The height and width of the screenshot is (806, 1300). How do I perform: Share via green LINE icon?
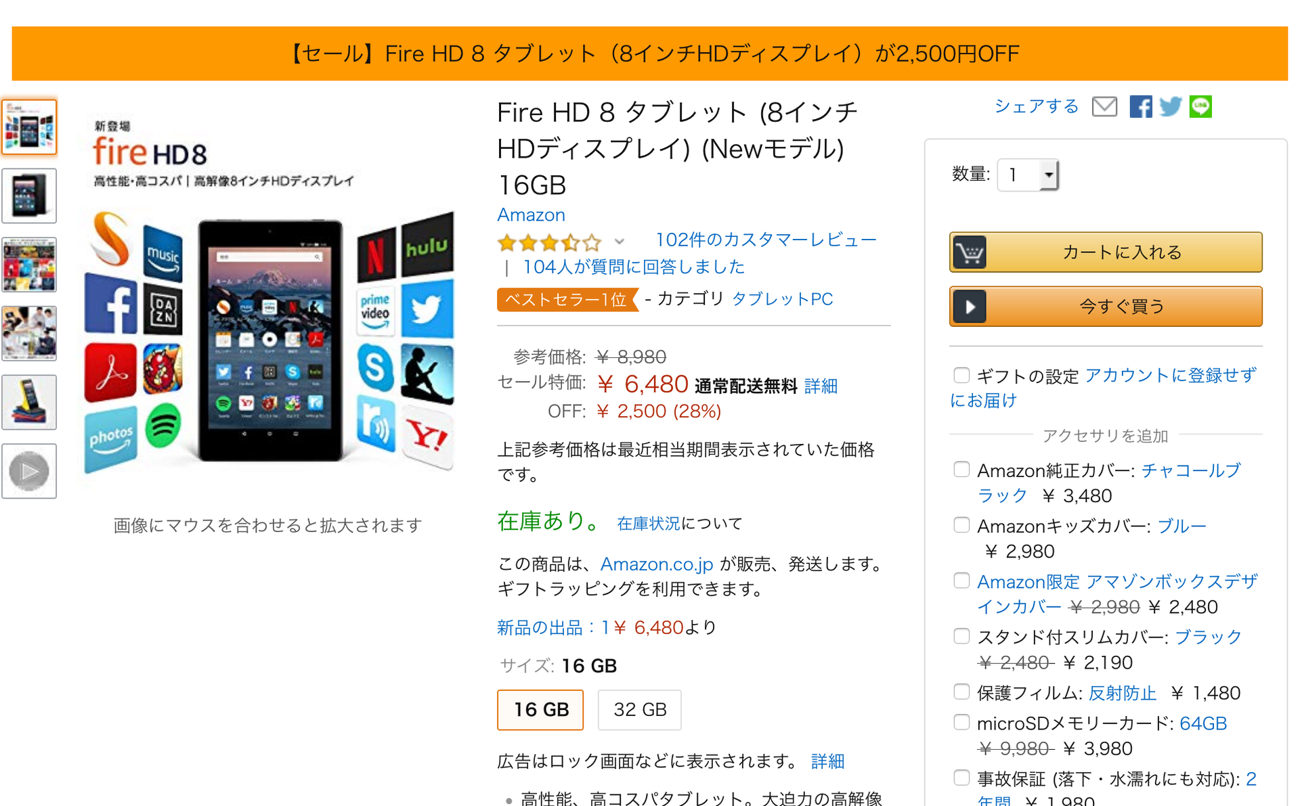click(1200, 106)
